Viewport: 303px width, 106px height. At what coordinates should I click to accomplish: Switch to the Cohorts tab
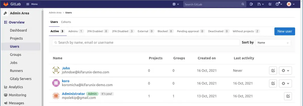(x=66, y=22)
